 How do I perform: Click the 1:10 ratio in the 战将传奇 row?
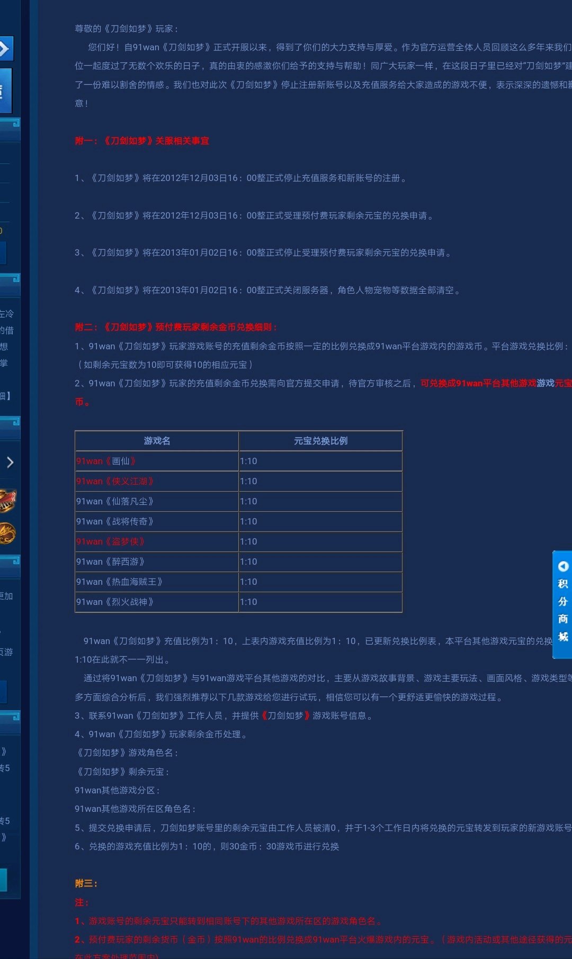click(x=248, y=521)
